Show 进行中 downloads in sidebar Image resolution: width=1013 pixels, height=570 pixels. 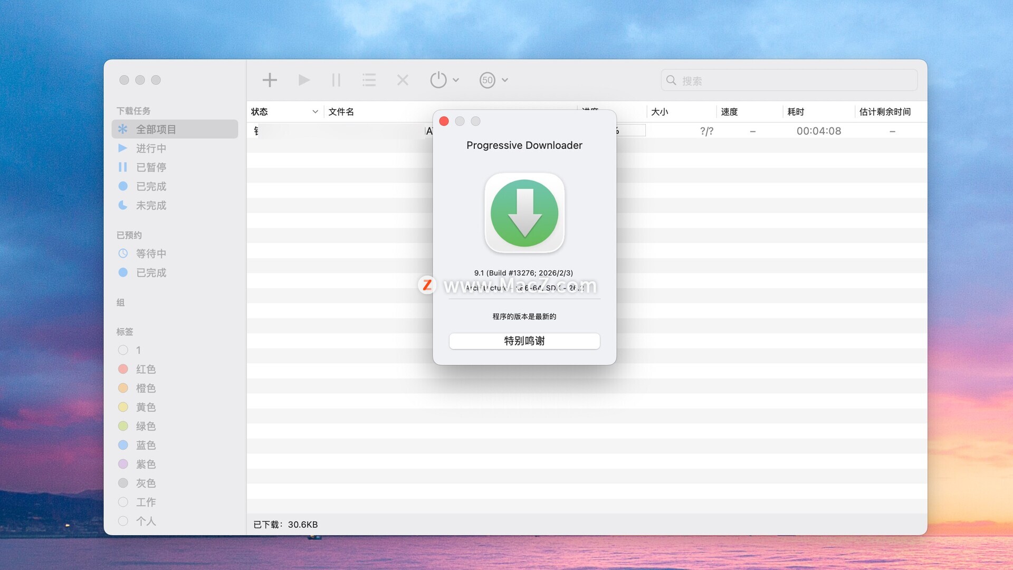click(151, 148)
